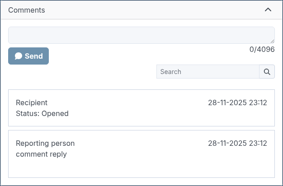Screen dimensions: 283x186
Task: Click empty space below "comment reply" text
Action: point(141,167)
